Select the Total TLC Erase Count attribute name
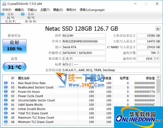The image size is (163, 128). tap(33, 113)
